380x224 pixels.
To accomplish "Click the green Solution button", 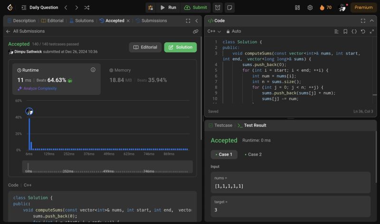I will coord(180,47).
